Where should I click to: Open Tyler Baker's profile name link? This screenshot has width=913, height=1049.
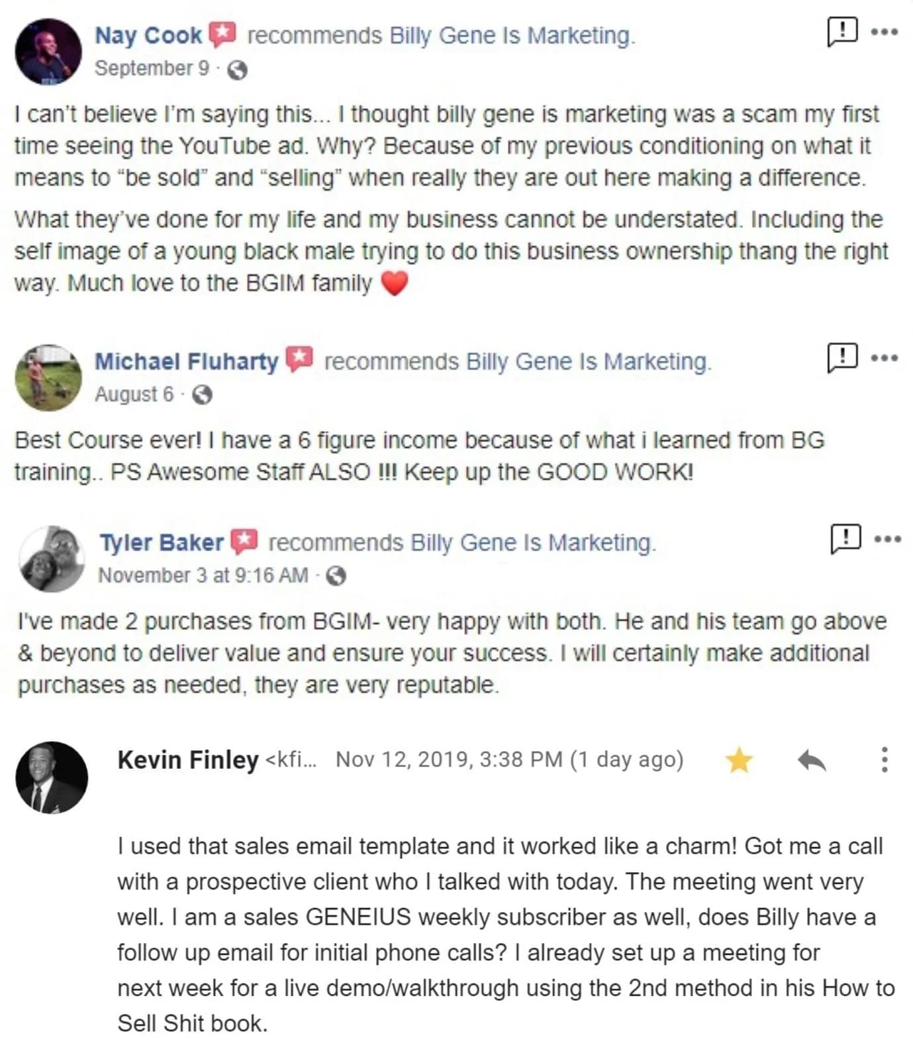pos(162,542)
